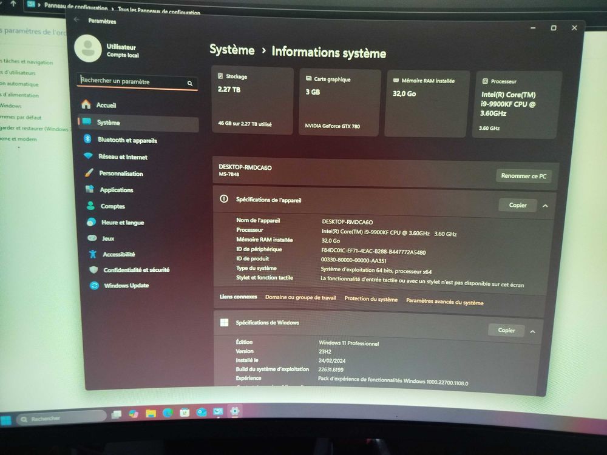
Task: Click the Windows Start button
Action: (7, 419)
